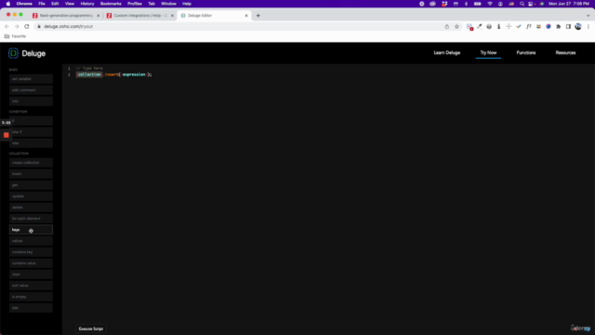This screenshot has width=595, height=335.
Task: Open the macOS Spotlight search icon
Action: coord(522,4)
